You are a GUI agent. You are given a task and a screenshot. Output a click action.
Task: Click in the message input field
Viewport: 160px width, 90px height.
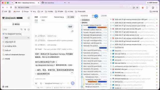click(55, 79)
